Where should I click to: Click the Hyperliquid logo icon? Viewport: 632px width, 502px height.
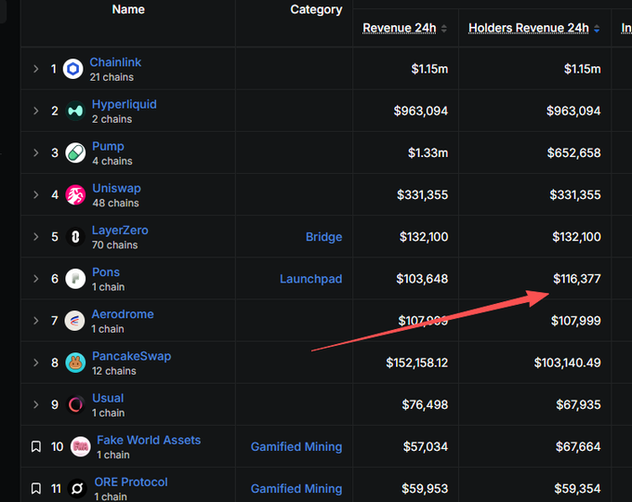point(75,111)
